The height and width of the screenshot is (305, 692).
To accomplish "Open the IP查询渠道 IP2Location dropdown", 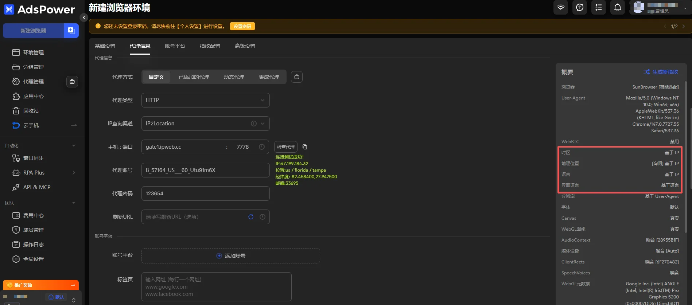I will click(206, 124).
